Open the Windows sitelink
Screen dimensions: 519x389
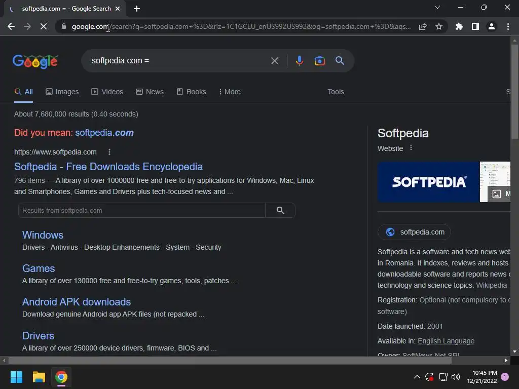tap(43, 235)
